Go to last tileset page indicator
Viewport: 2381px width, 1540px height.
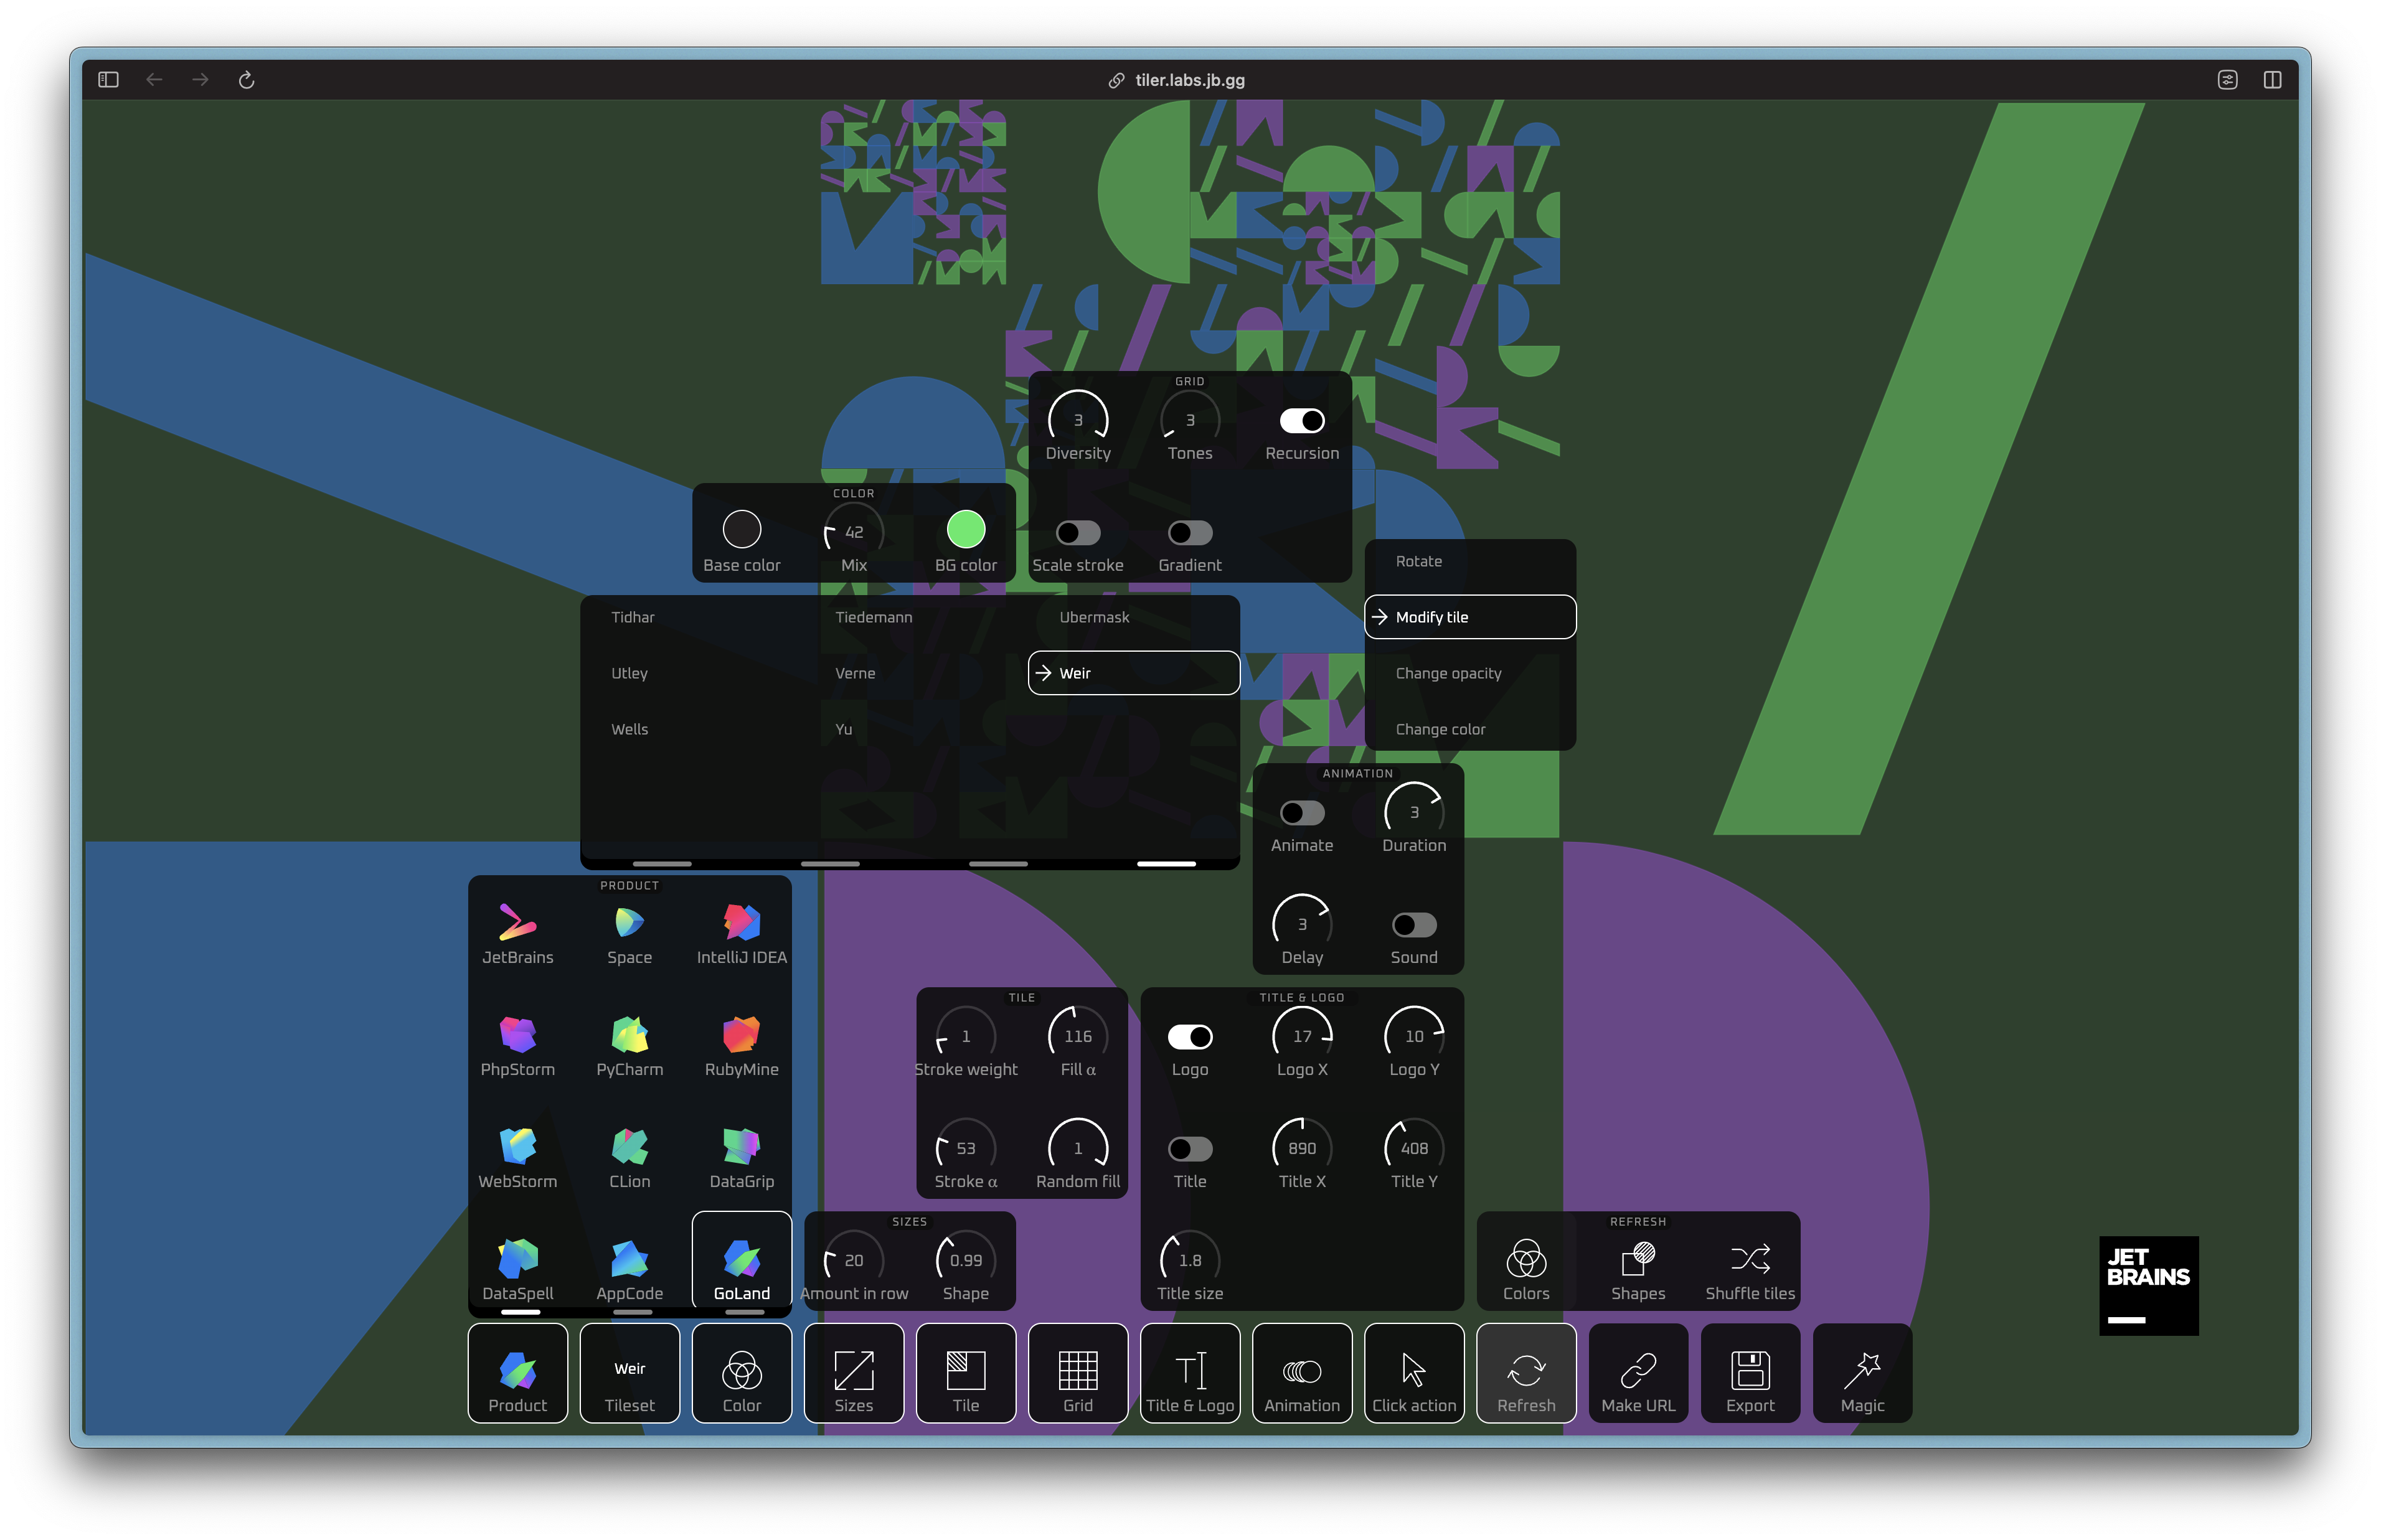1166,863
